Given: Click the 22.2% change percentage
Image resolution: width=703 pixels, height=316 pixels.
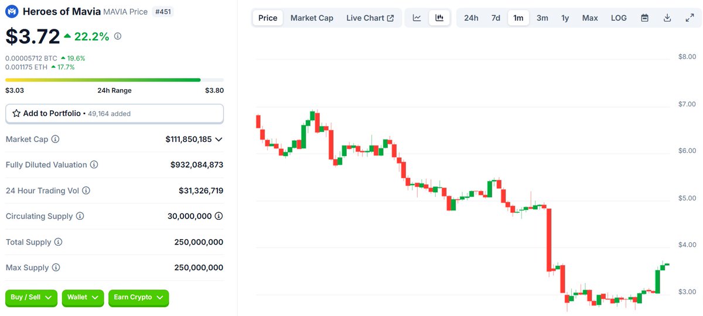Looking at the screenshot, I should click(x=92, y=36).
